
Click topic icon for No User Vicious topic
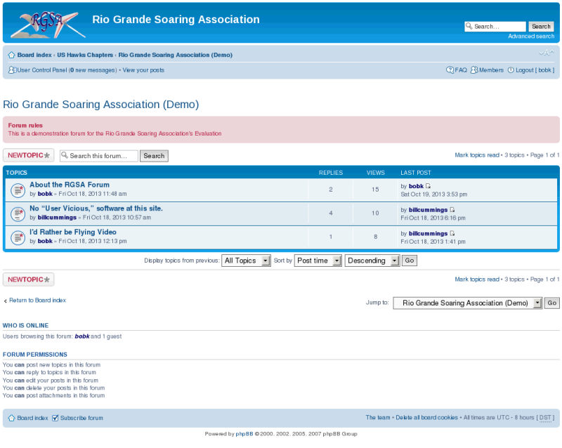[18, 213]
